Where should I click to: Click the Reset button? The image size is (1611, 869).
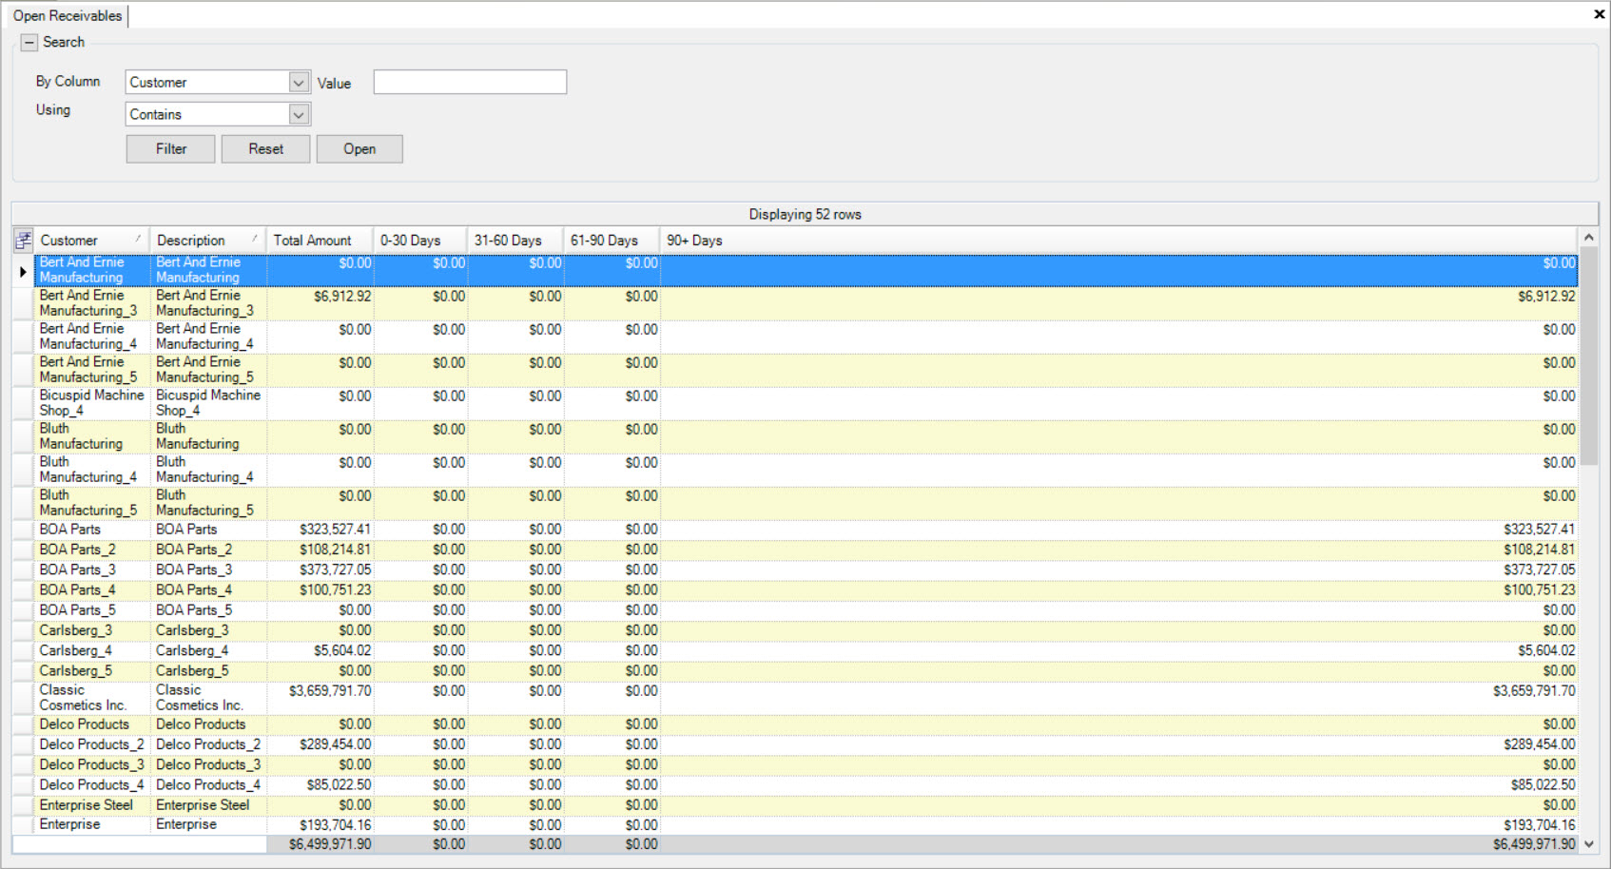(266, 149)
